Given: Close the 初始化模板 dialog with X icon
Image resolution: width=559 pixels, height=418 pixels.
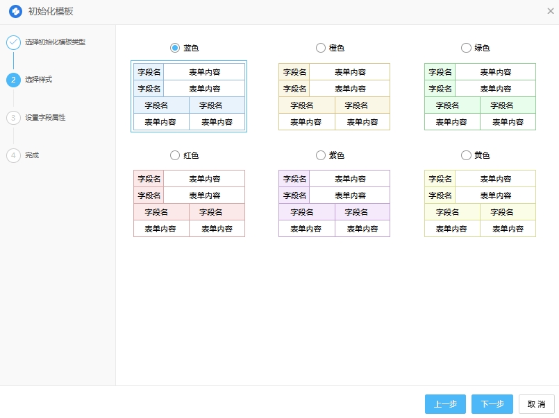Looking at the screenshot, I should click(x=550, y=12).
